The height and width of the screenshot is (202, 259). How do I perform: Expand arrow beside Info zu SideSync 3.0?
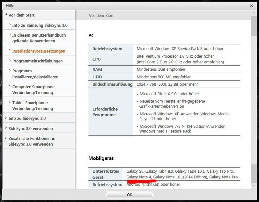click(x=6, y=118)
